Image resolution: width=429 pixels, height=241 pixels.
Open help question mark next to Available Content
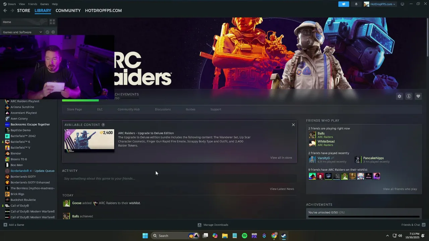[x=103, y=125]
